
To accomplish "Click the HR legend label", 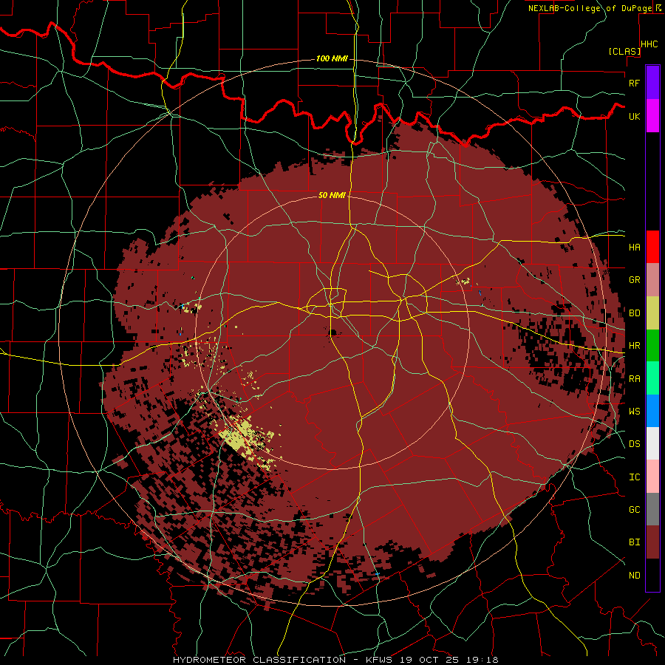I will tap(635, 346).
